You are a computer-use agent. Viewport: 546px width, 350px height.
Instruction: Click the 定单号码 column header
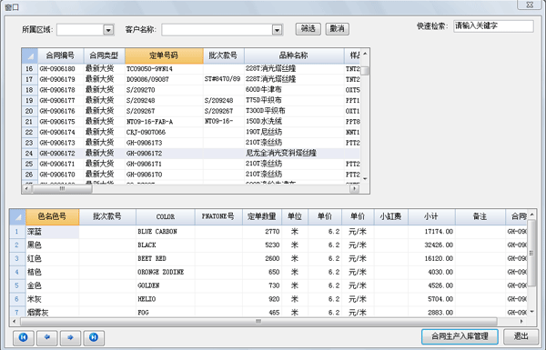(164, 55)
